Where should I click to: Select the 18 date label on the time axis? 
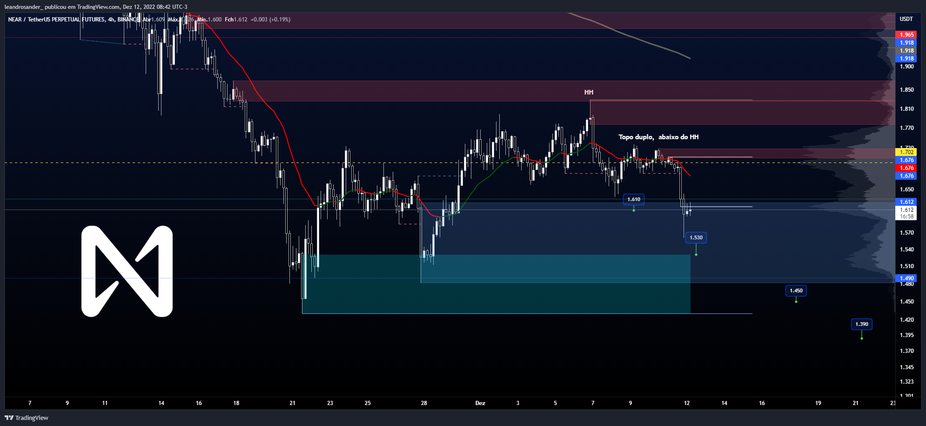coord(236,403)
